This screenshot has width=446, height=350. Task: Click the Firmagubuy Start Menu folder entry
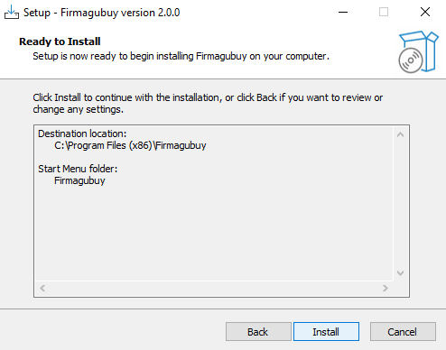[79, 180]
